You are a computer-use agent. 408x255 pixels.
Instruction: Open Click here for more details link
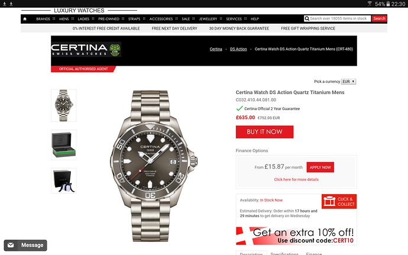point(296,179)
